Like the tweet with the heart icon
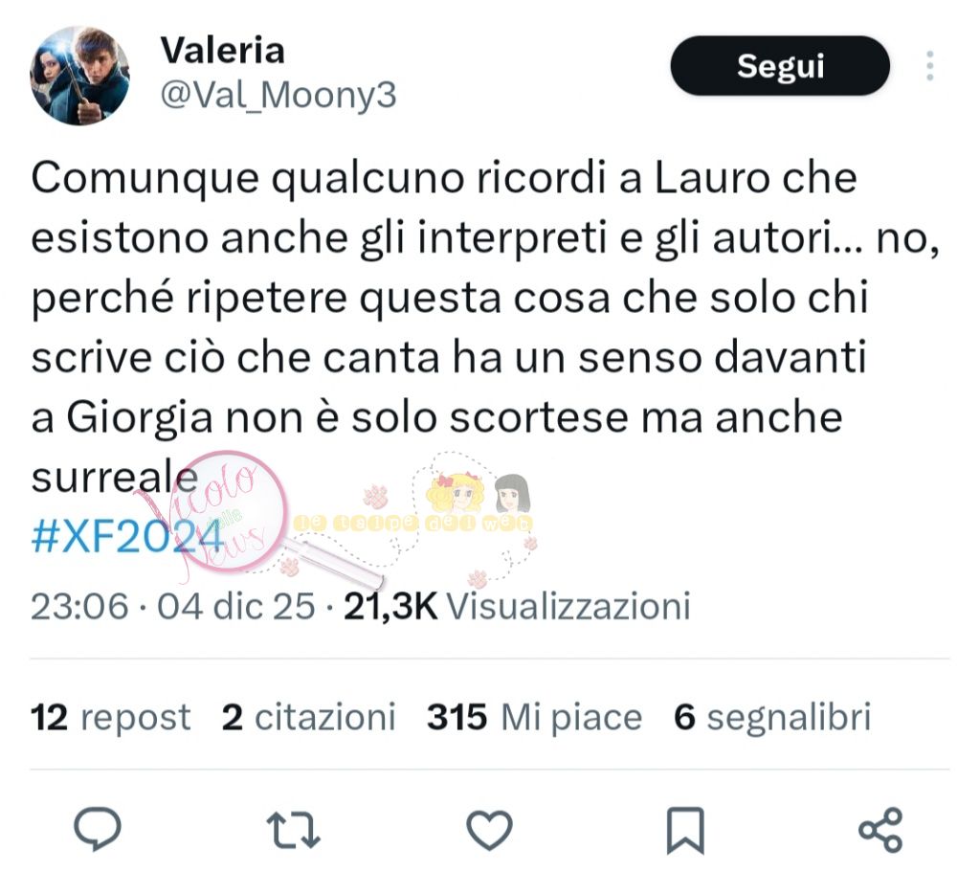980x871 pixels. click(489, 830)
